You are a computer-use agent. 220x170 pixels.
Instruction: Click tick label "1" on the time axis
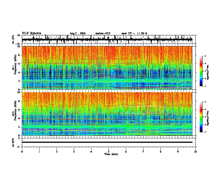tap(39, 152)
